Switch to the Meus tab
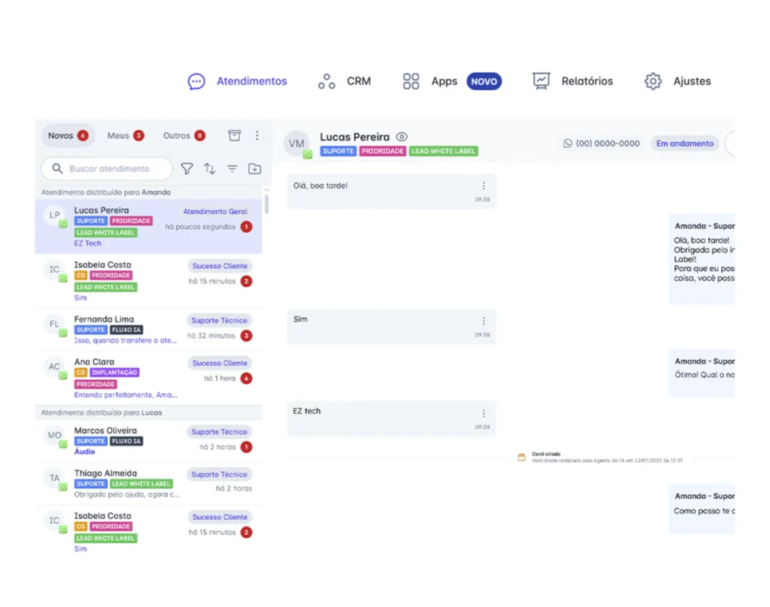This screenshot has height=607, width=770. [x=125, y=135]
